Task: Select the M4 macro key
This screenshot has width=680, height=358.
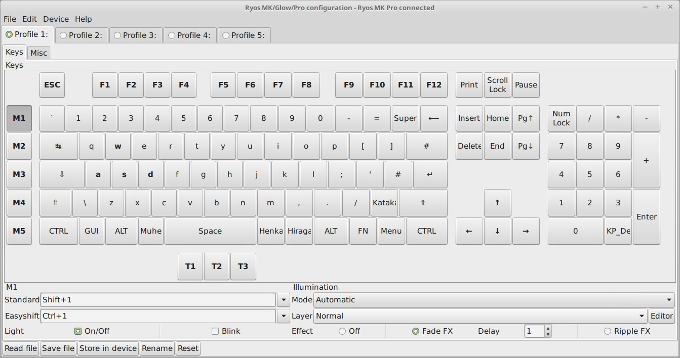Action: coord(19,203)
